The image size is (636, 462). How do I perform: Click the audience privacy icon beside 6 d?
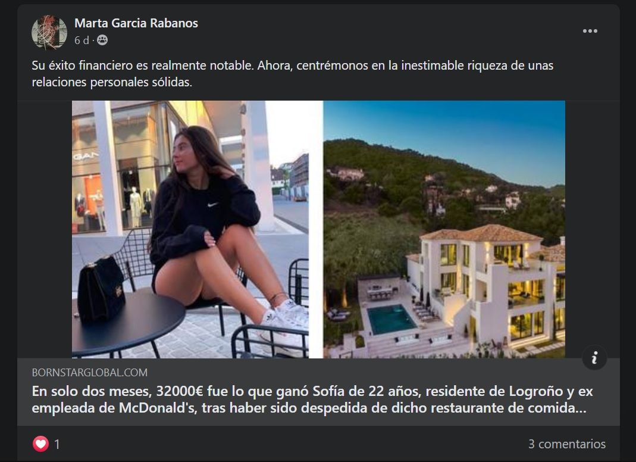102,40
